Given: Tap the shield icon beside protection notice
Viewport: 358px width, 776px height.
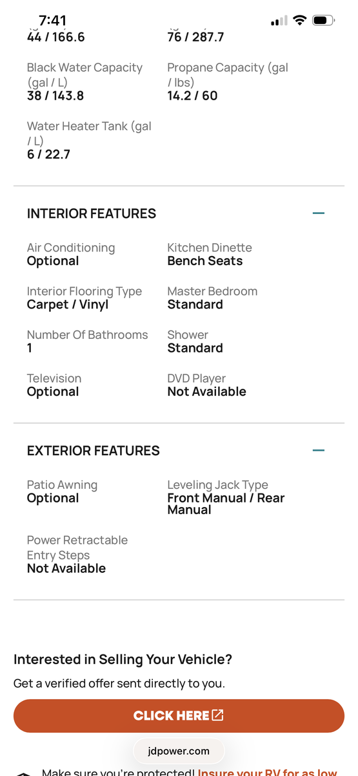Looking at the screenshot, I should 23,773.
